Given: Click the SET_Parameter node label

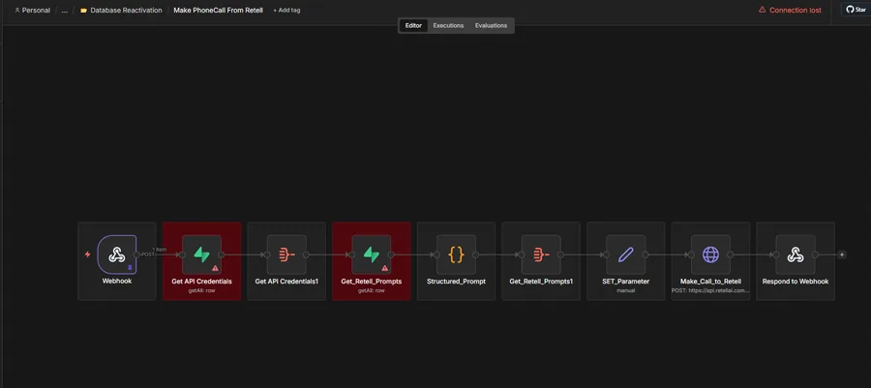Looking at the screenshot, I should click(625, 282).
